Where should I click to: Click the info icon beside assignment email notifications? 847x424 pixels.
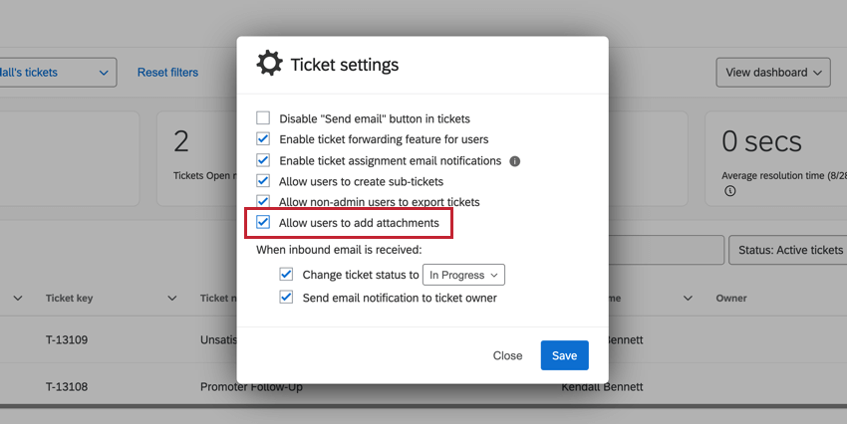point(515,160)
